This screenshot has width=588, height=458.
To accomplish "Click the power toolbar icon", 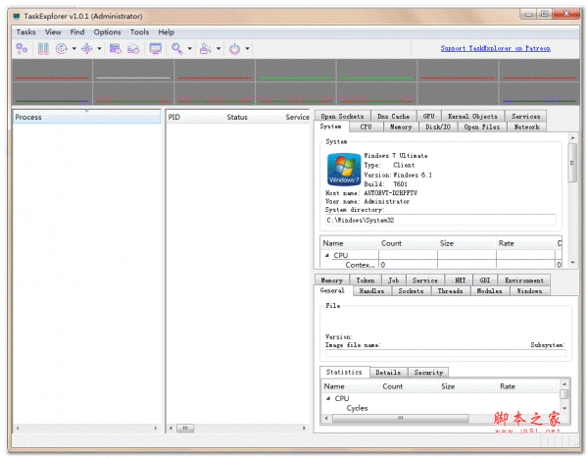I will 234,49.
